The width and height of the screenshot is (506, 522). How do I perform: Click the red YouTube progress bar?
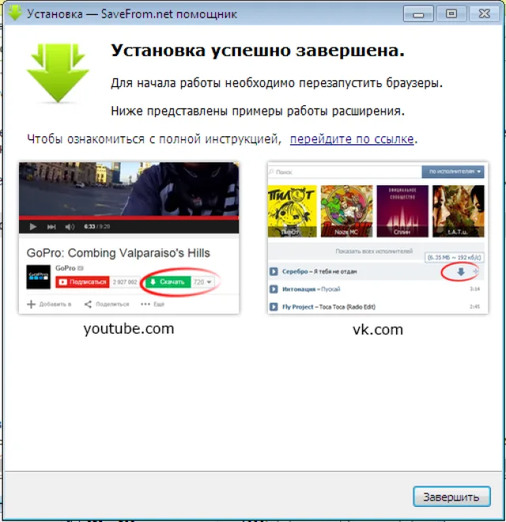pyautogui.click(x=129, y=217)
